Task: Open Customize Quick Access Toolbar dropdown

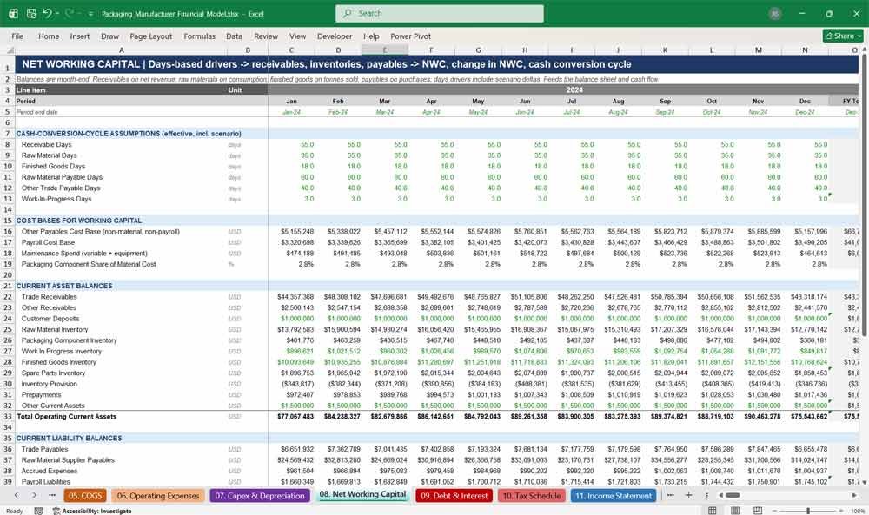Action: (90, 14)
